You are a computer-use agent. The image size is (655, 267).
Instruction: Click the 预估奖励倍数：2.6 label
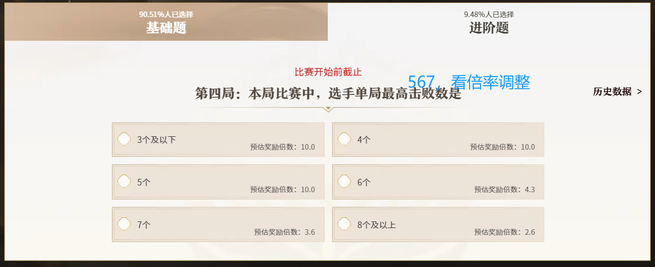tap(504, 232)
